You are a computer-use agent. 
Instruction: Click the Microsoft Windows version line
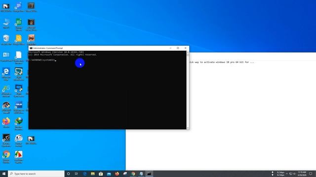(x=56, y=52)
